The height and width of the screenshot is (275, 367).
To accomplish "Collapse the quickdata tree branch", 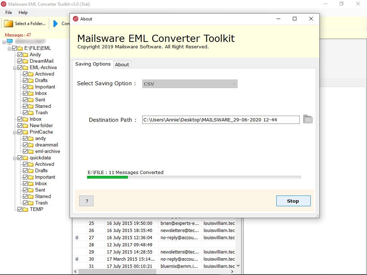I will (15, 158).
